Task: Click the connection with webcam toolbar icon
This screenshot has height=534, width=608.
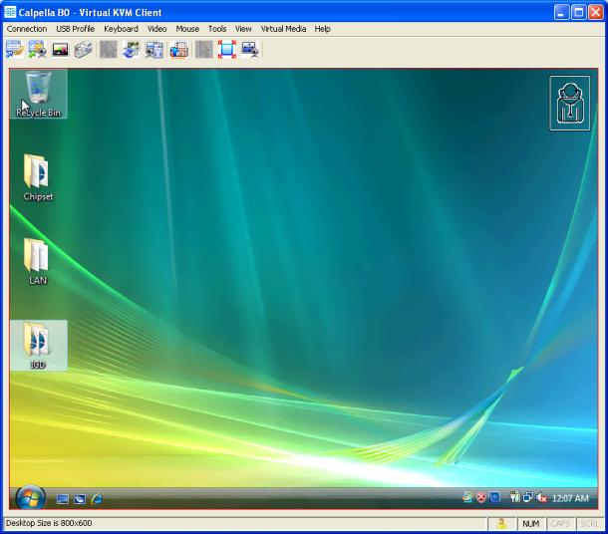Action: pos(38,50)
